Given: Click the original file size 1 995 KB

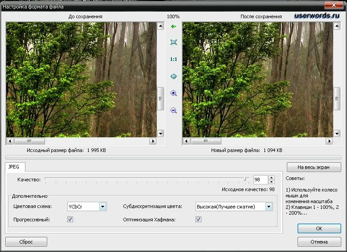Looking at the screenshot, I should click(97, 150).
